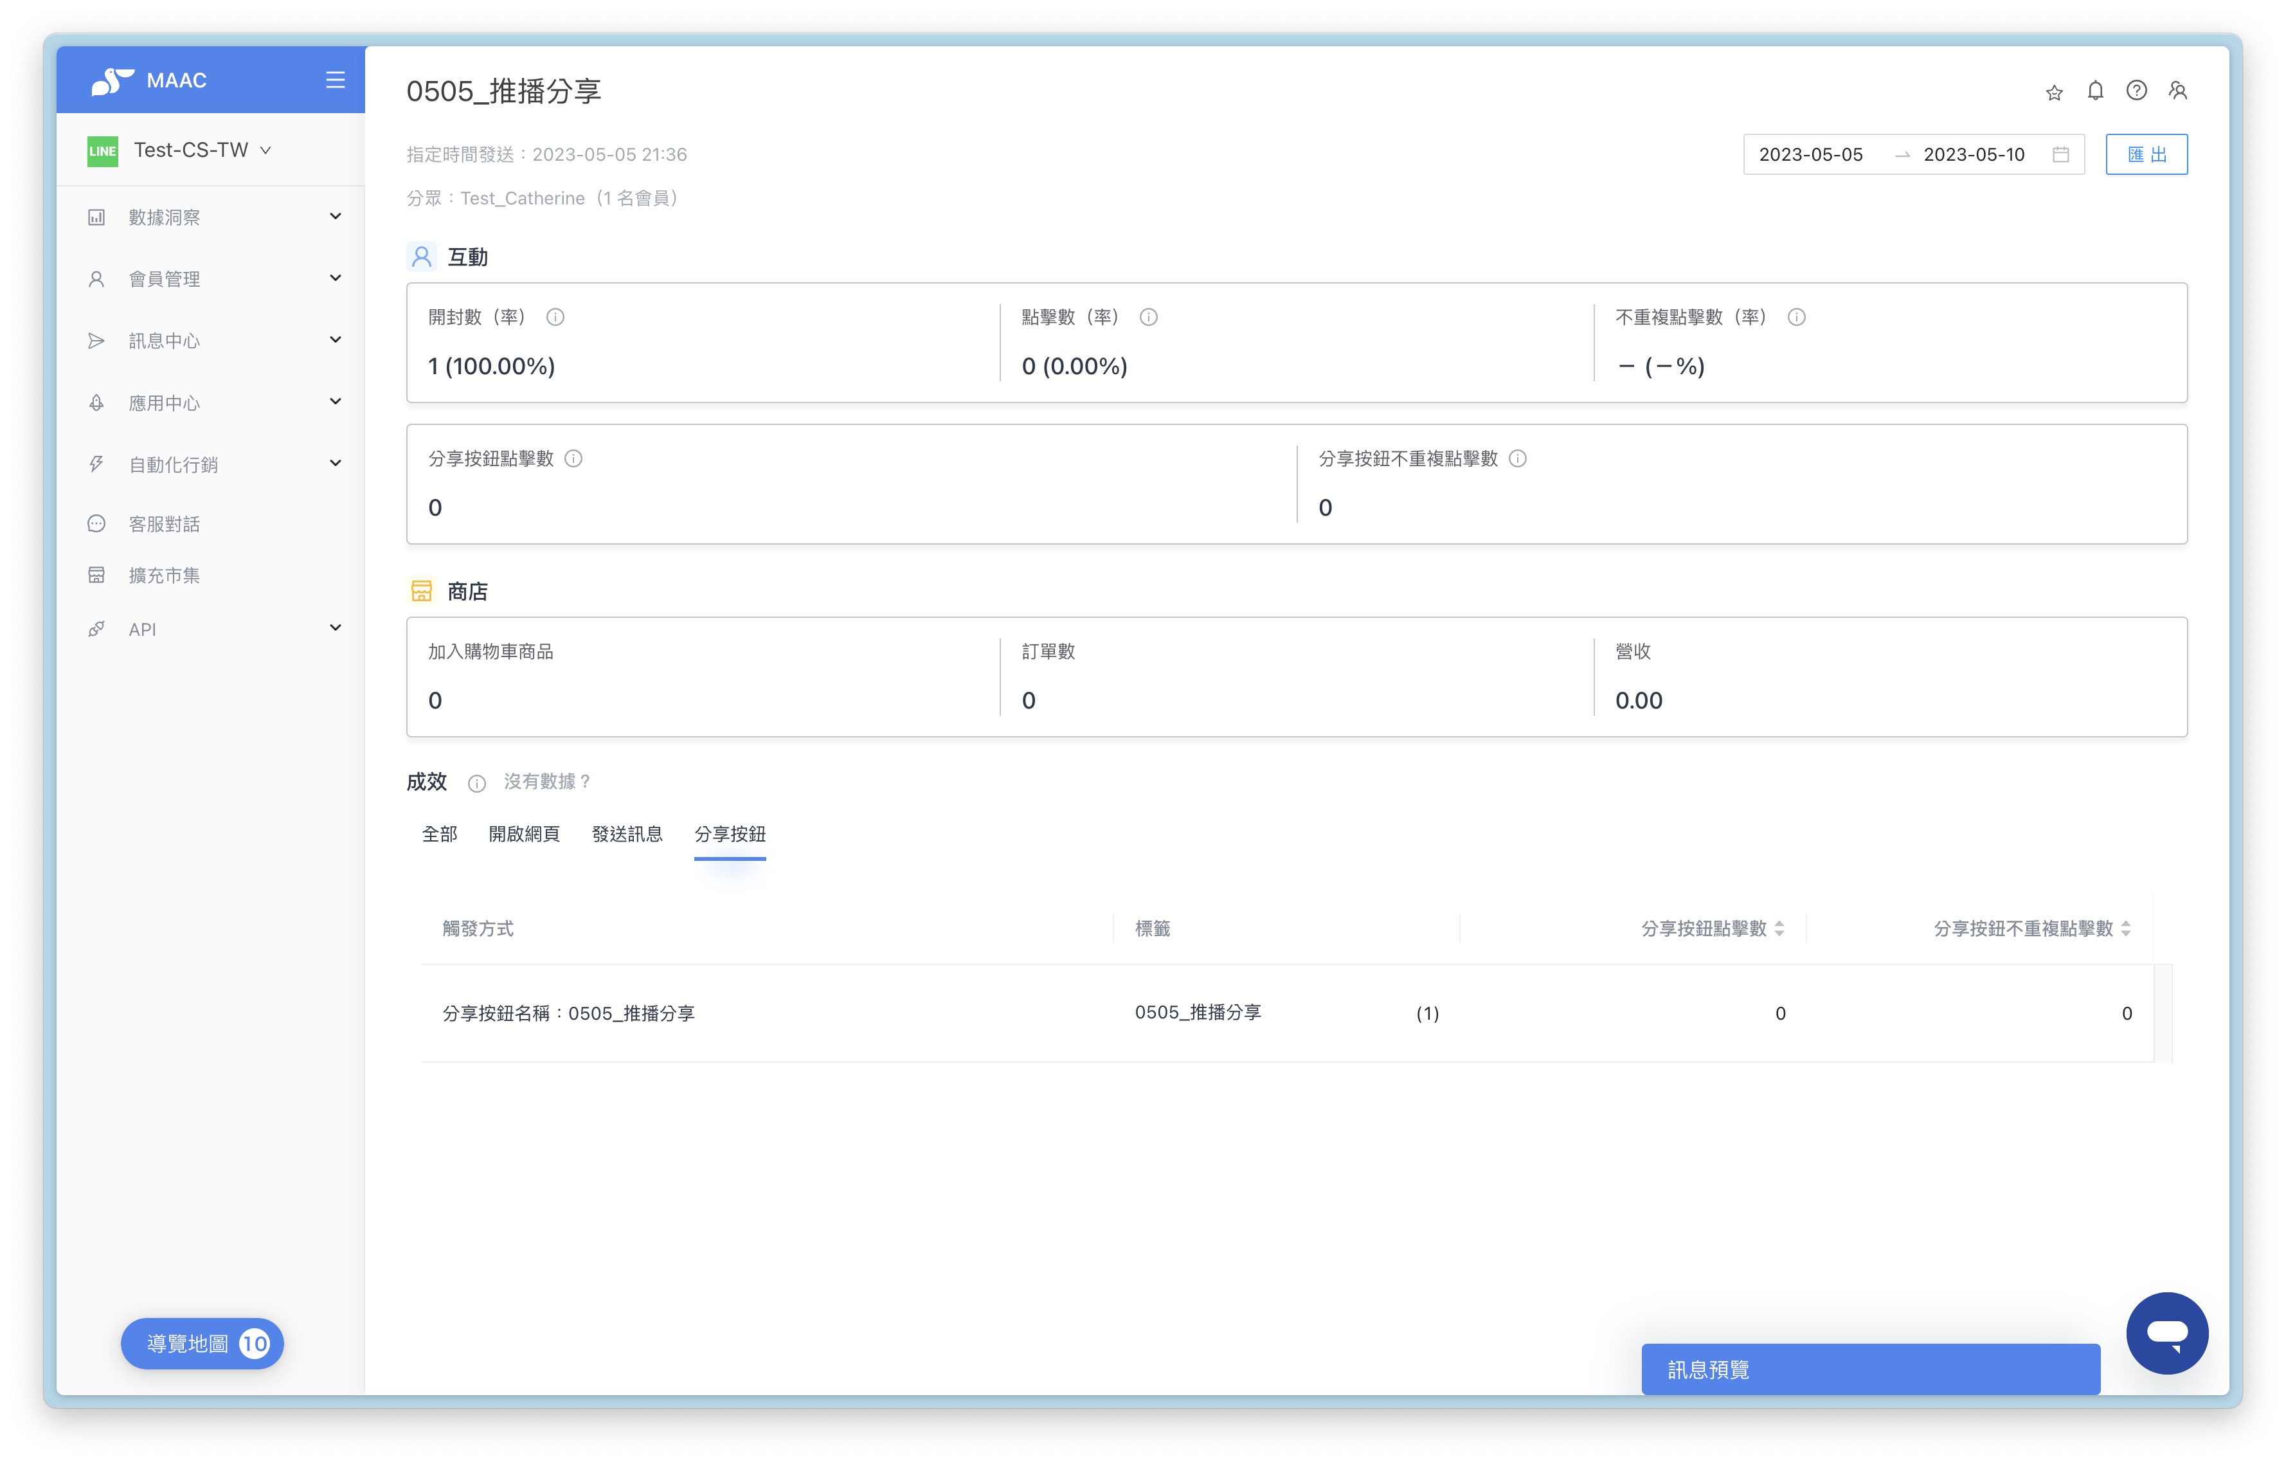This screenshot has width=2286, height=1462.
Task: Click the 觸發方式 column header
Action: click(x=478, y=930)
